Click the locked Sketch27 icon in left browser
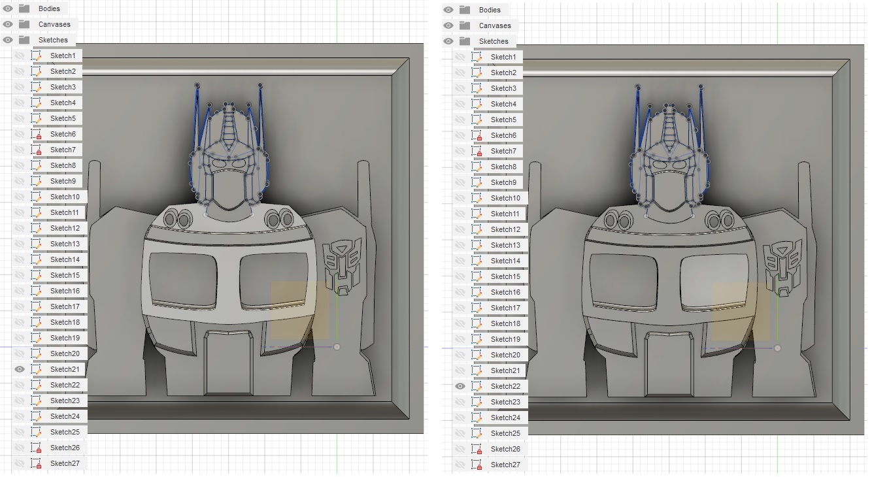 [37, 463]
